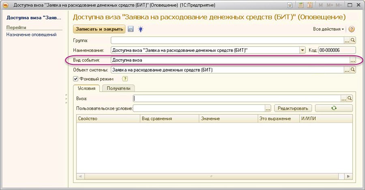Screen dimensions: 365x190
Task: Add to favorites with the star icon
Action: (x=290, y=5)
